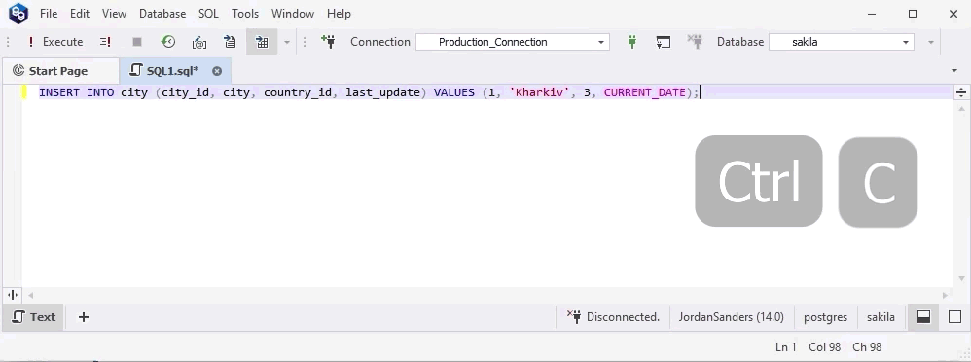This screenshot has height=362, width=971.
Task: Click the Execute current statement icon
Action: coord(105,42)
